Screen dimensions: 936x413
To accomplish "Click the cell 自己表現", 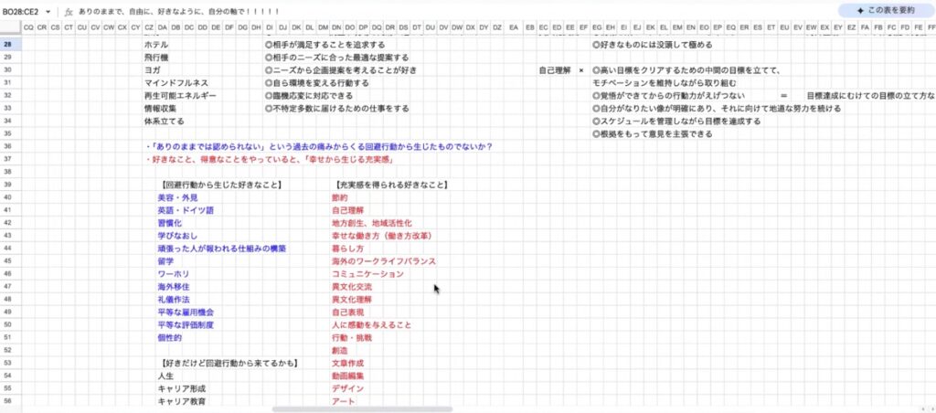I will coord(348,312).
